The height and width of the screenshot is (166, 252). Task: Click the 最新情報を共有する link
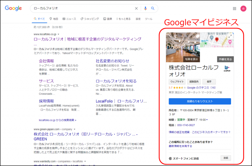[x=180, y=146]
